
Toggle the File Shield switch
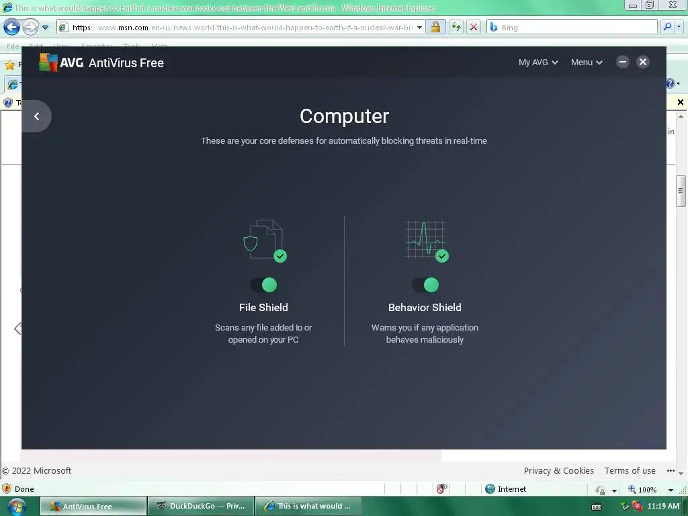point(263,285)
